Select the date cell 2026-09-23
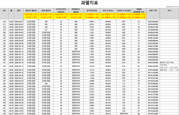 pyautogui.click(x=19, y=83)
